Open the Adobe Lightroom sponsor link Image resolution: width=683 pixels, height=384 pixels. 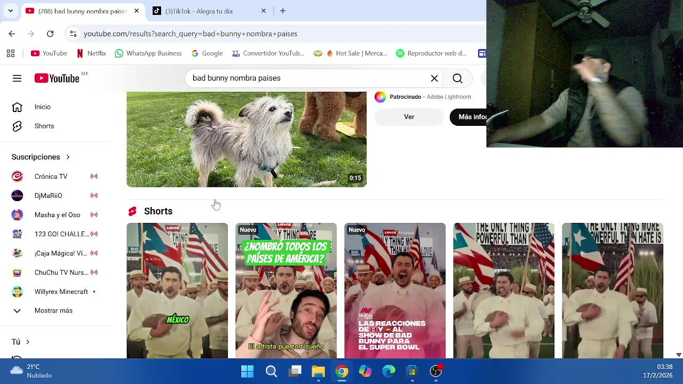point(449,97)
